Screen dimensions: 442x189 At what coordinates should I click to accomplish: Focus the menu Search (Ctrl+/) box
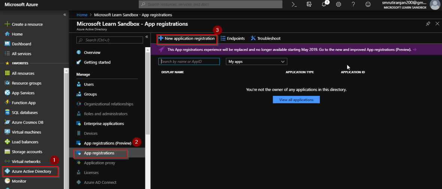pyautogui.click(x=110, y=40)
